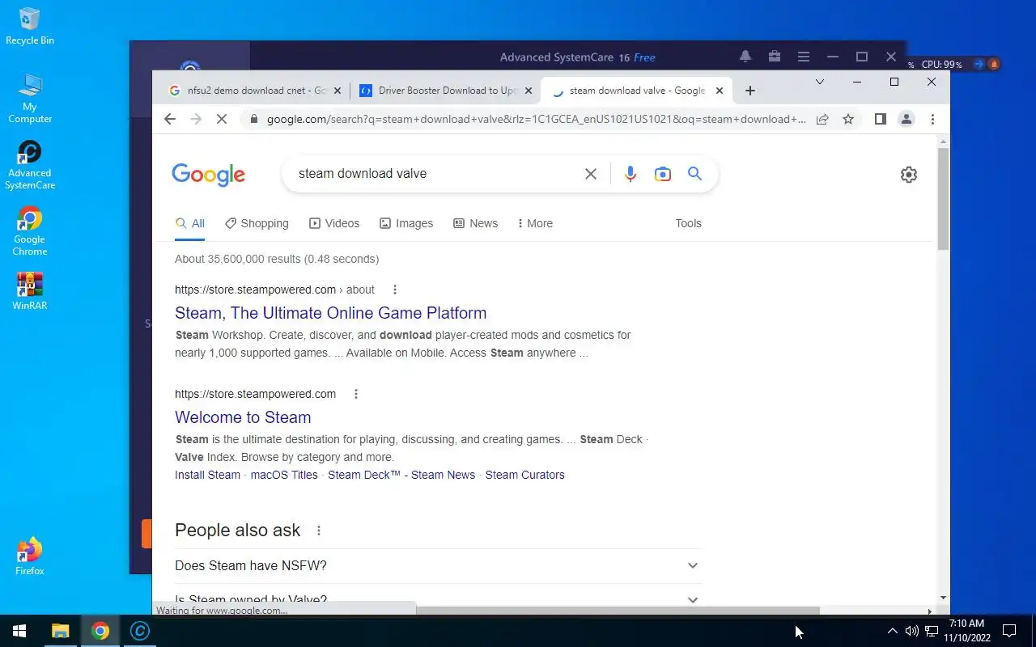
Task: Open the Advanced SystemCare notification bell
Action: point(745,57)
